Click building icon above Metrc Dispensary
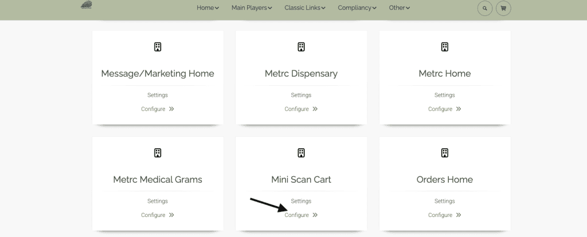This screenshot has height=237, width=587. point(301,47)
